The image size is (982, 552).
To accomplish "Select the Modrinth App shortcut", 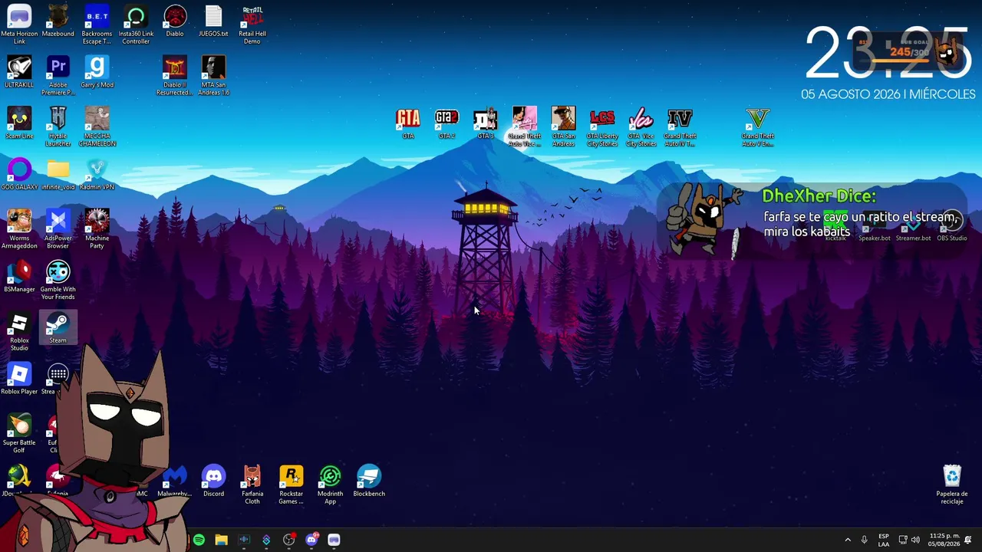I will click(330, 485).
